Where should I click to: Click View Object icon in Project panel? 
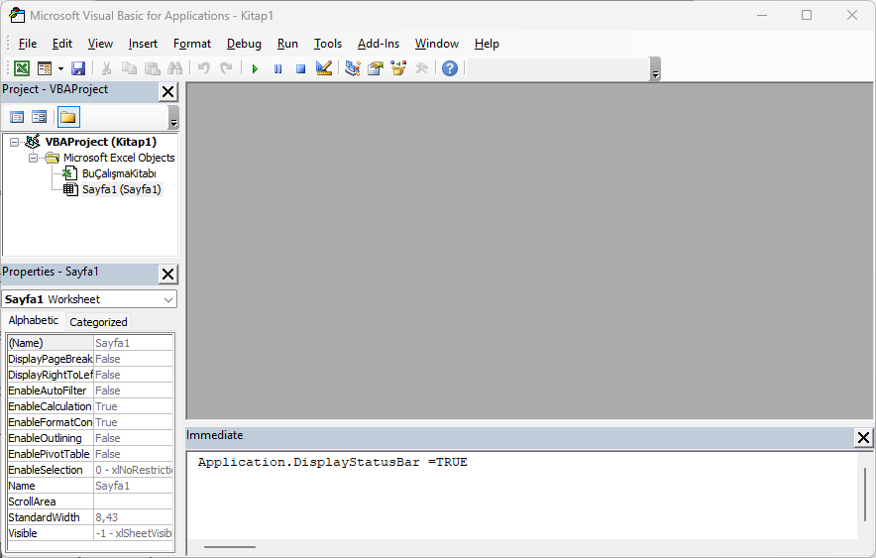click(x=39, y=117)
